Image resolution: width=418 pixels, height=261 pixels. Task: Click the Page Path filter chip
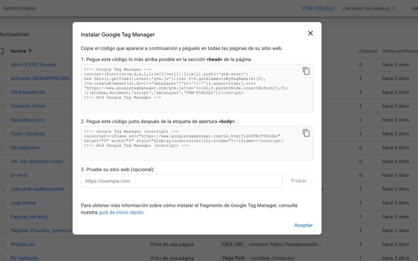click(x=234, y=258)
